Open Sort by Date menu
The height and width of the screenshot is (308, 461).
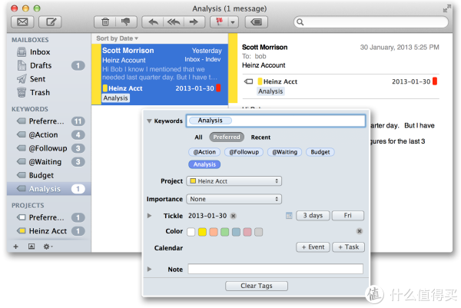(x=117, y=38)
